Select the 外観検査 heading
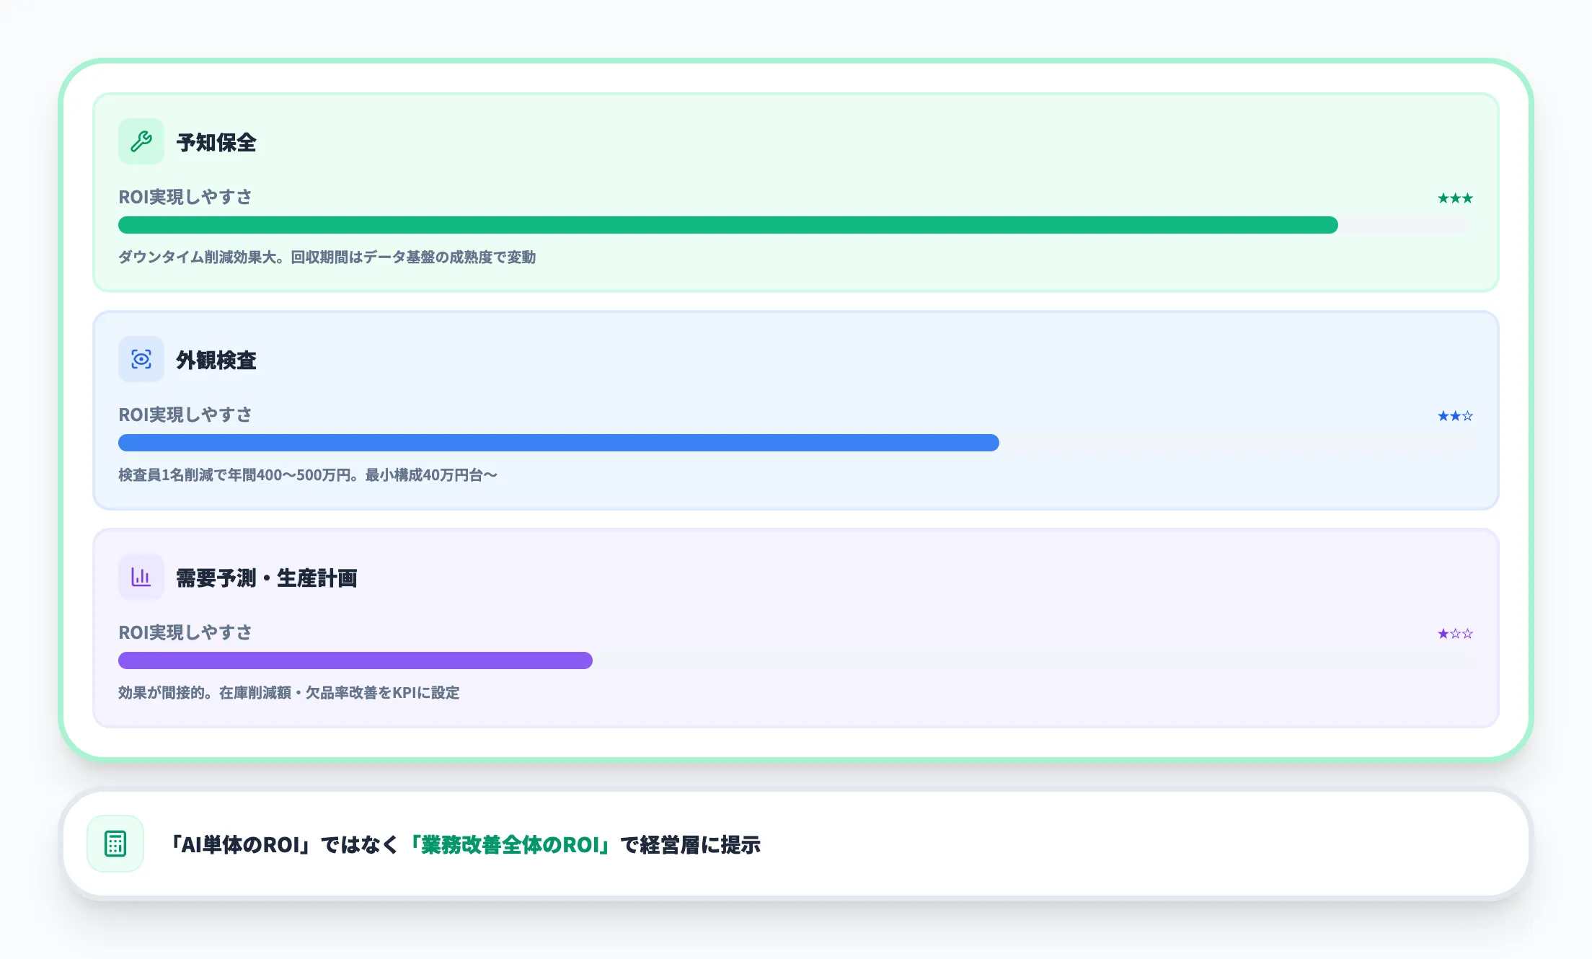Image resolution: width=1592 pixels, height=959 pixels. coord(216,361)
